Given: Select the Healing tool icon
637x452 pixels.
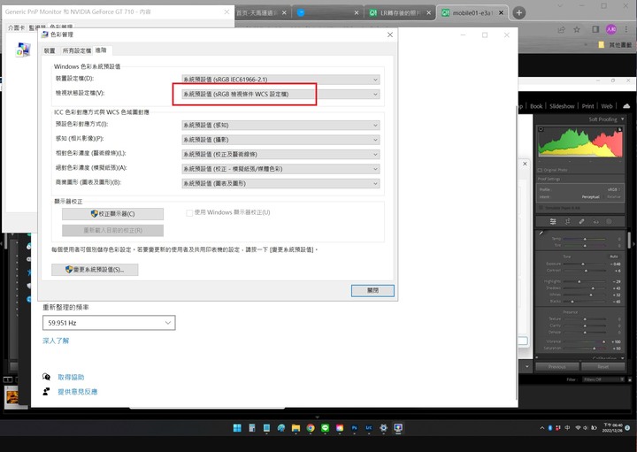Looking at the screenshot, I should point(581,221).
